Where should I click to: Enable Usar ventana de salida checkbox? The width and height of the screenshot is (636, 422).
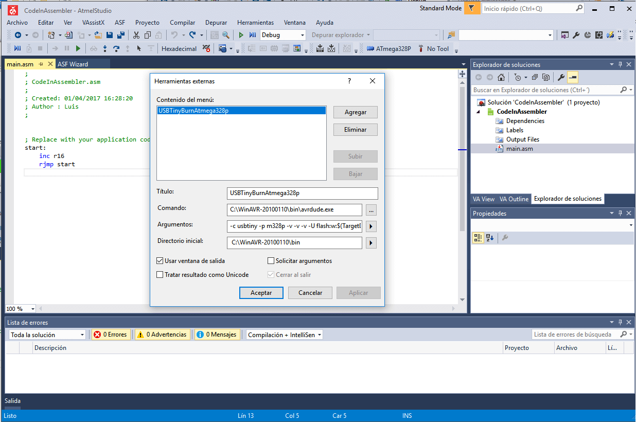(160, 261)
